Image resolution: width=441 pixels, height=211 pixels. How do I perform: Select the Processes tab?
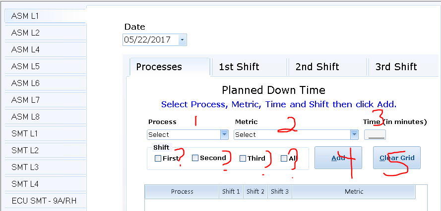point(159,67)
